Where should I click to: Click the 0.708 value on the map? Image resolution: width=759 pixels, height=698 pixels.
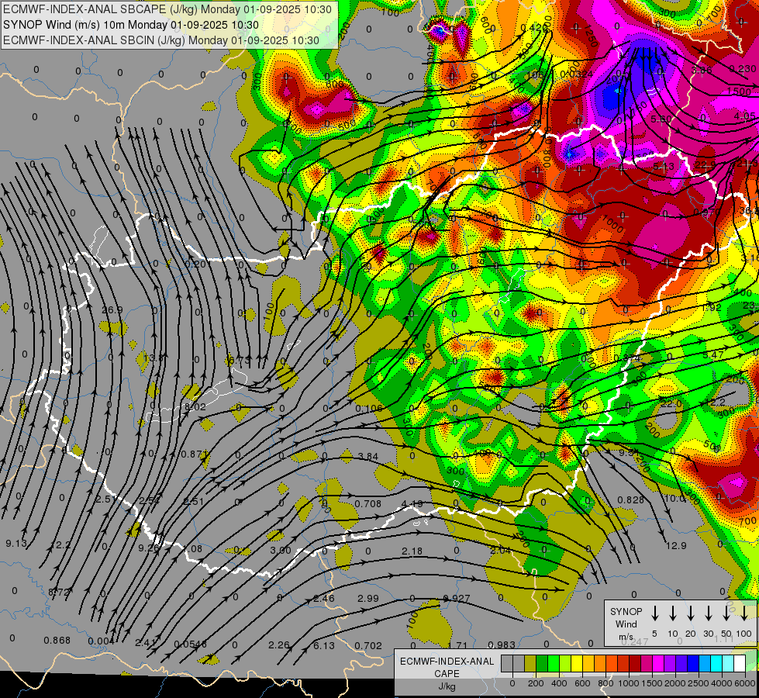368,504
